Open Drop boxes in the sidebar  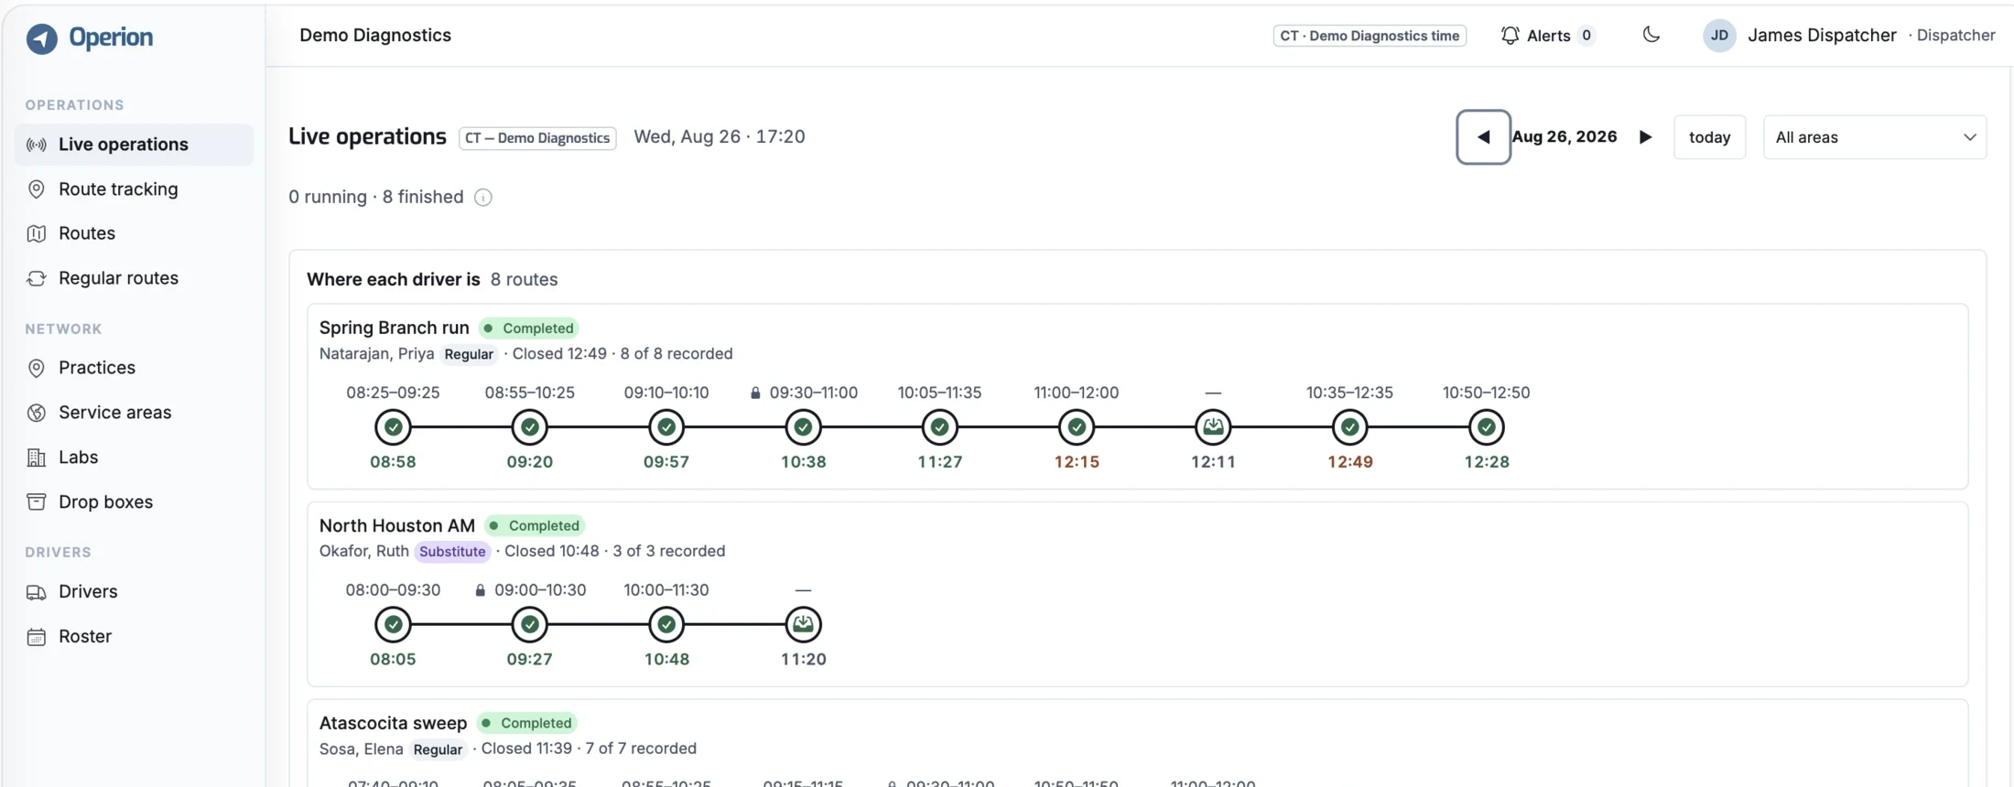tap(134, 502)
